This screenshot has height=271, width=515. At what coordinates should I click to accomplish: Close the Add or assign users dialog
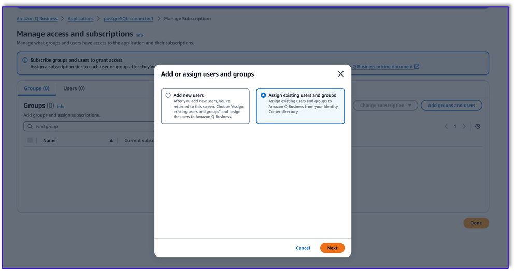click(x=340, y=74)
